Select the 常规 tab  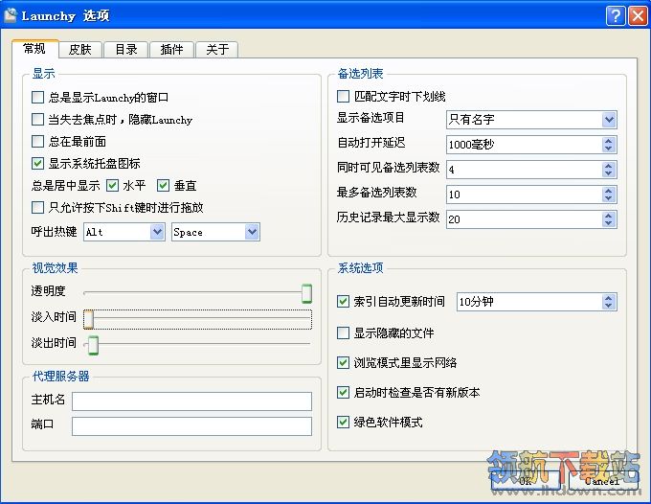click(x=34, y=49)
